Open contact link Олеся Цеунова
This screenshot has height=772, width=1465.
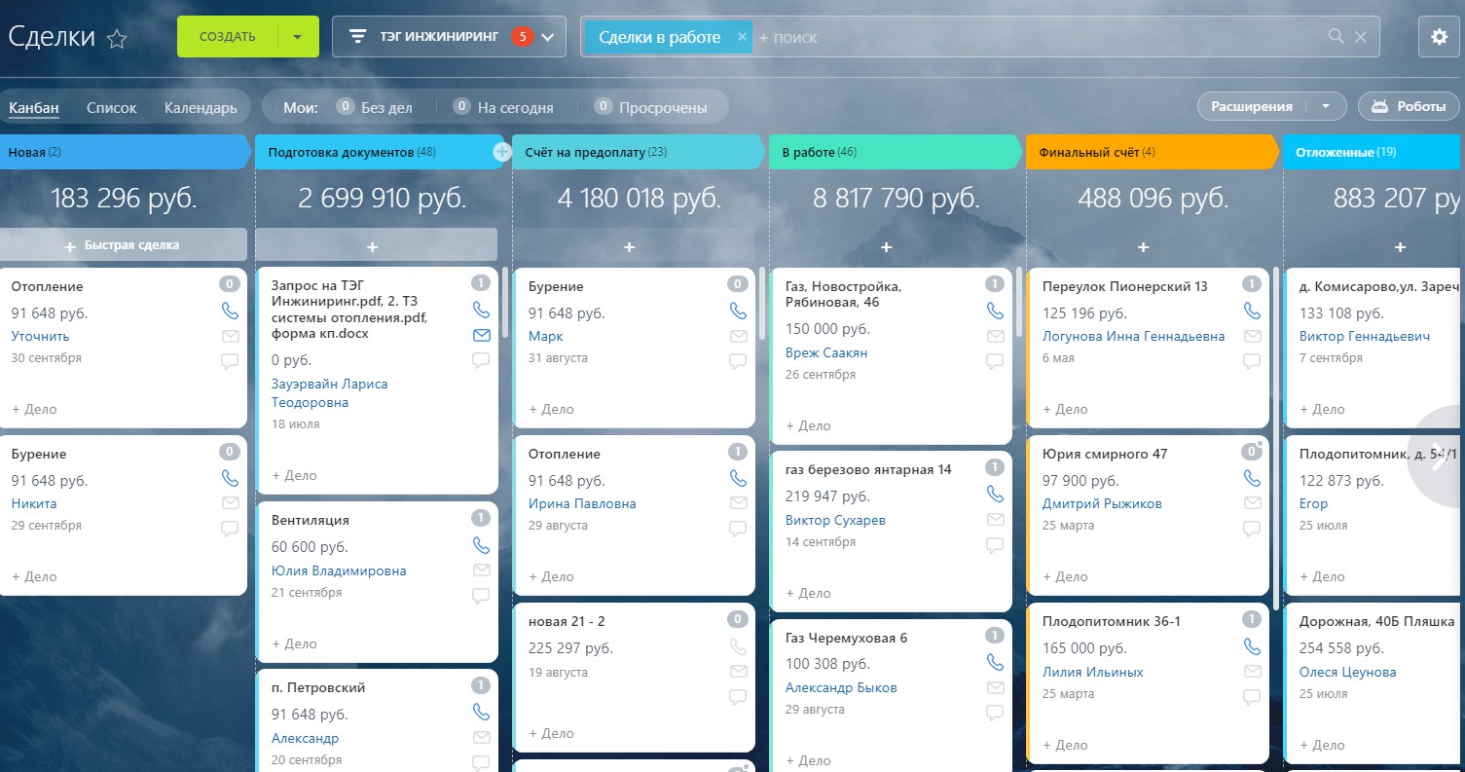1348,672
